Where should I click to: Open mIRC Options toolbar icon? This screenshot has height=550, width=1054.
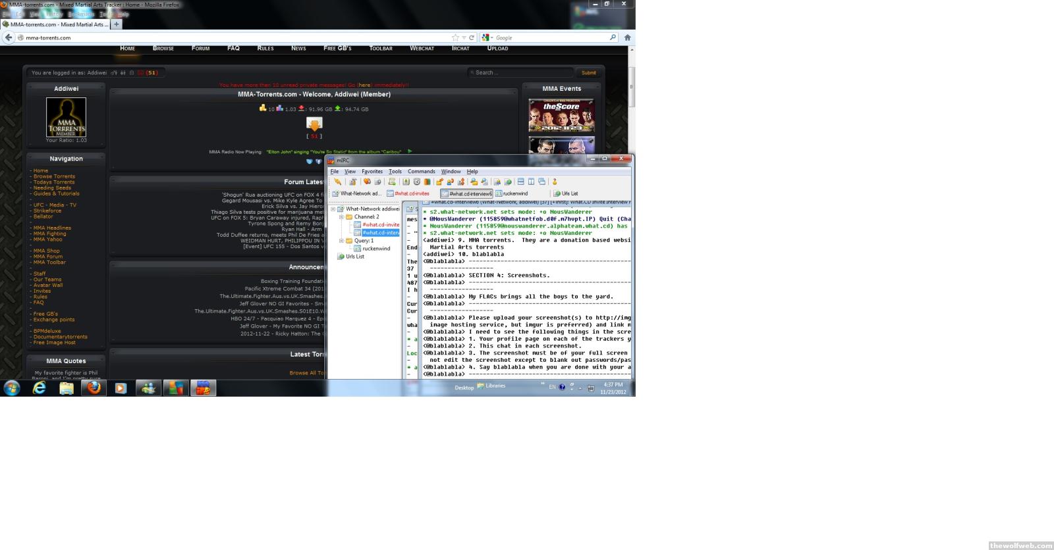[x=352, y=182]
